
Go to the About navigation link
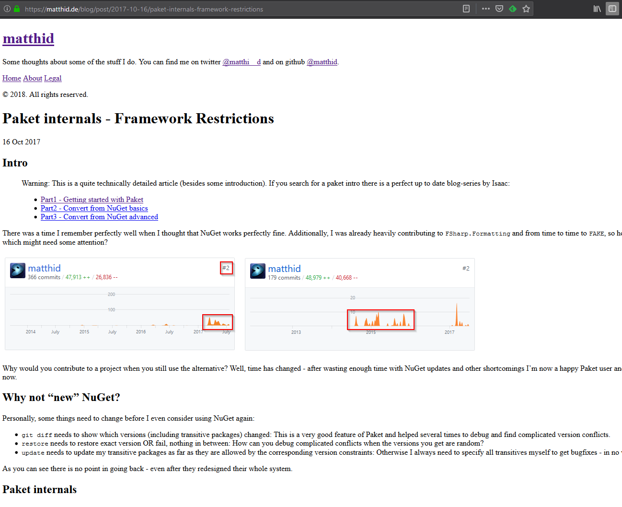[x=33, y=78]
